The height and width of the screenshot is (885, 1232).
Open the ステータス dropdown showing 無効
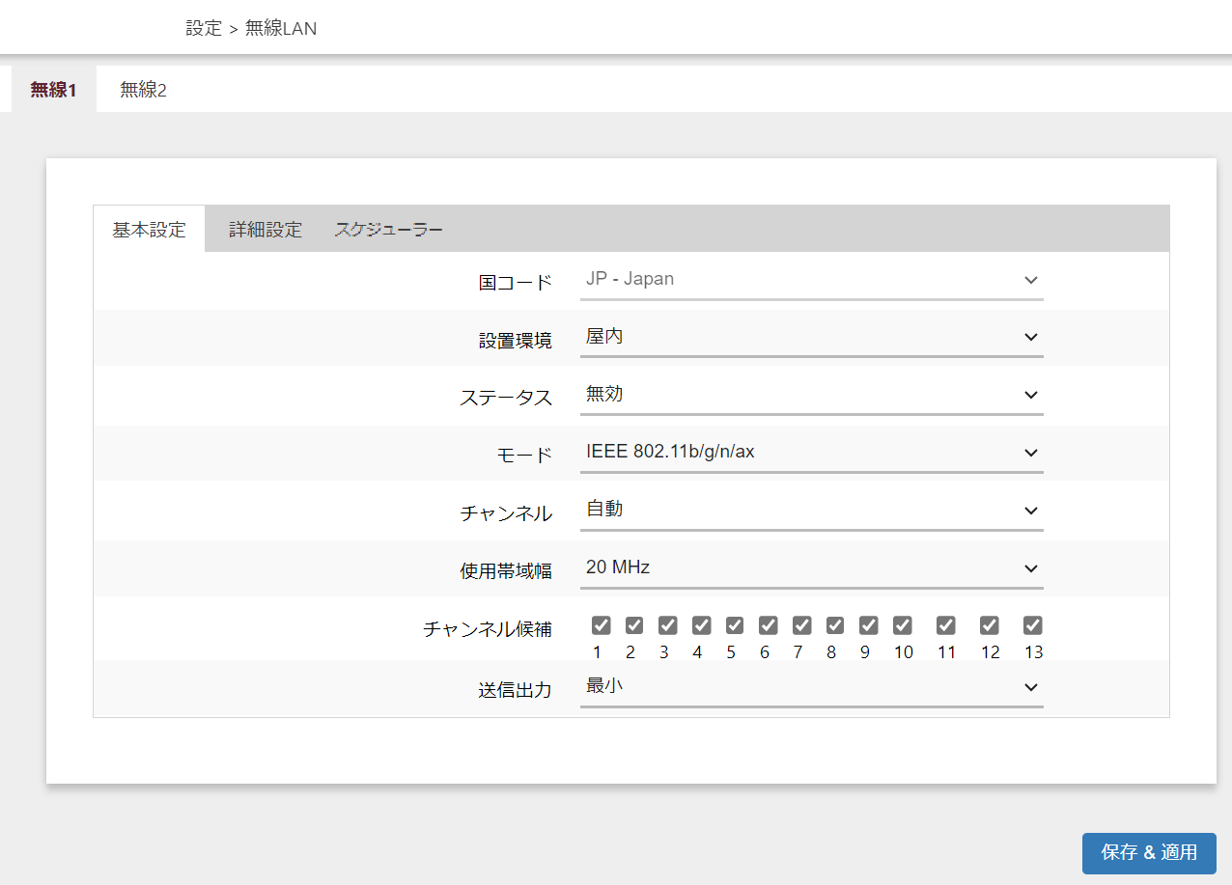click(812, 396)
